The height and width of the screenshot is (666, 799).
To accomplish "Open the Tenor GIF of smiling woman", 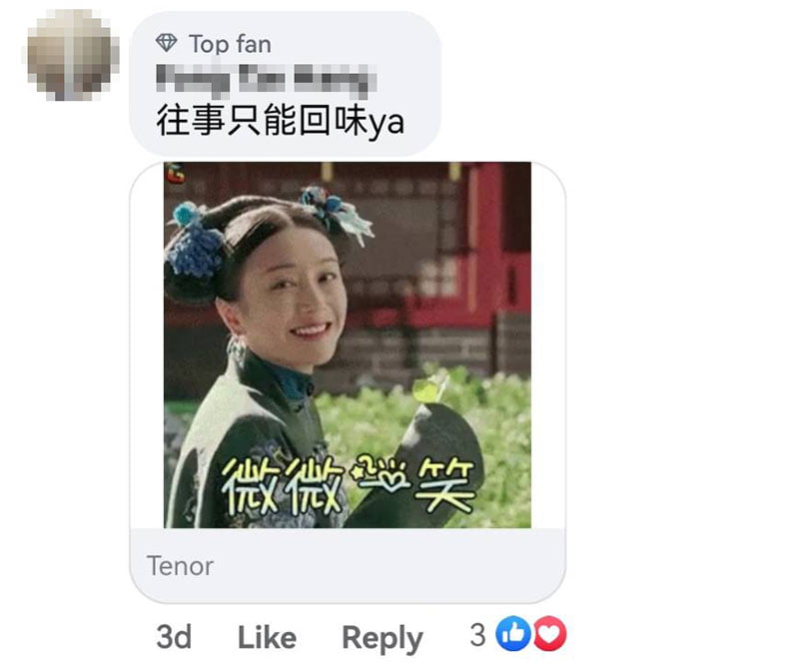I will click(347, 344).
